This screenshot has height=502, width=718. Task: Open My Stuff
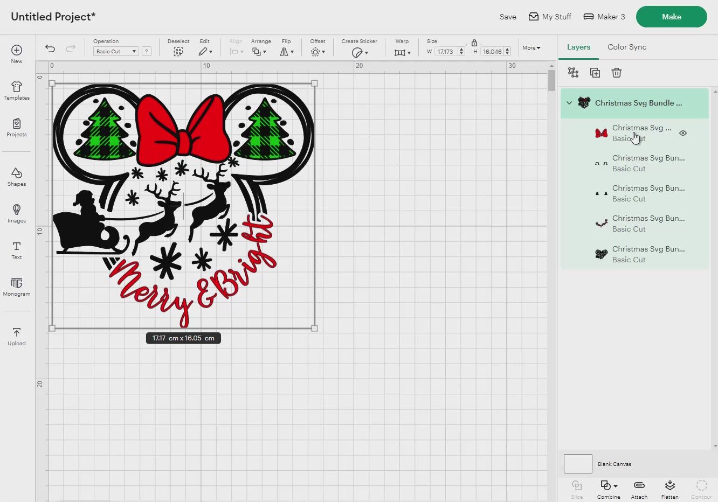(x=550, y=17)
